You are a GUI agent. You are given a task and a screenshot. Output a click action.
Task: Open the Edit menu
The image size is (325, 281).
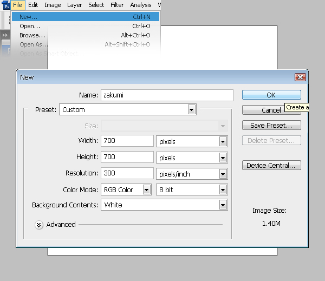coord(33,5)
